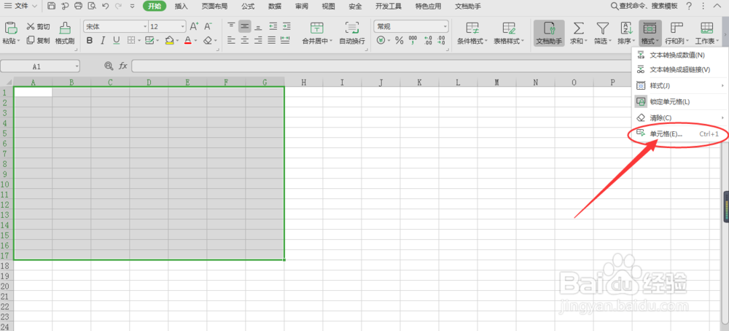Toggle bold formatting
This screenshot has width=729, height=331.
pos(90,40)
